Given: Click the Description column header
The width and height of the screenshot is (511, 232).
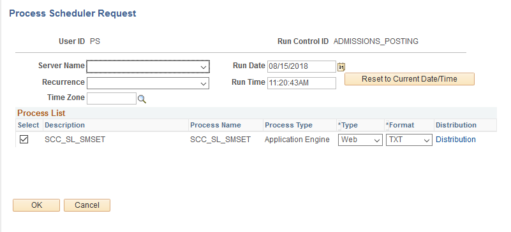Looking at the screenshot, I should pyautogui.click(x=64, y=126).
